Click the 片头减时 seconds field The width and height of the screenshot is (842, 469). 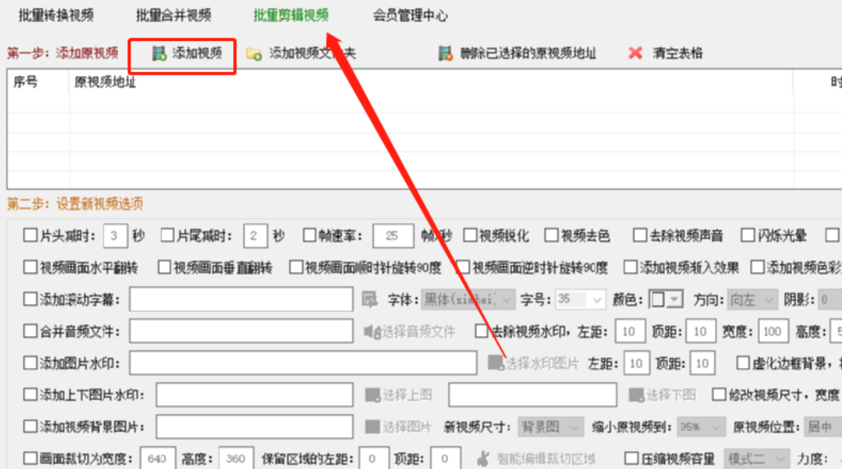tap(115, 235)
